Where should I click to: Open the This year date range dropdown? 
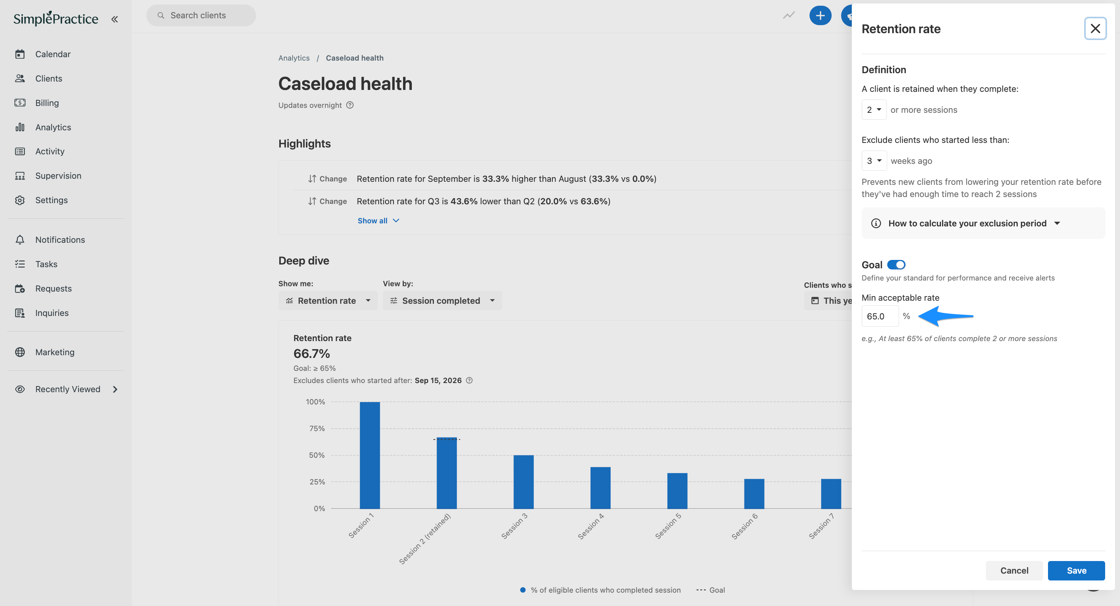(828, 301)
